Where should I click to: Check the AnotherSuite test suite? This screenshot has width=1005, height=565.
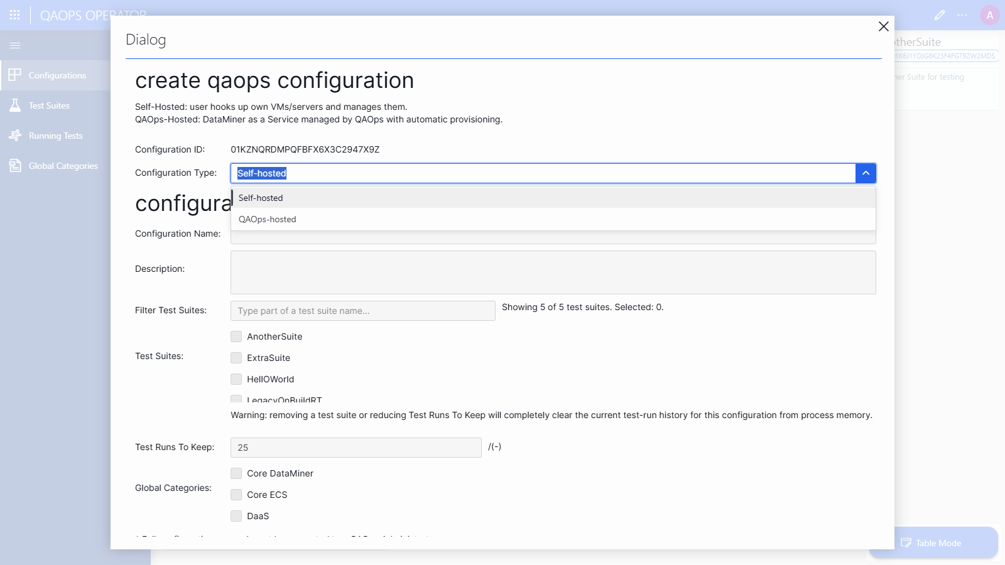tap(236, 336)
